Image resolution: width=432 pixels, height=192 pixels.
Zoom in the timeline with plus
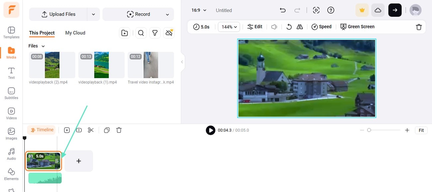pos(407,130)
